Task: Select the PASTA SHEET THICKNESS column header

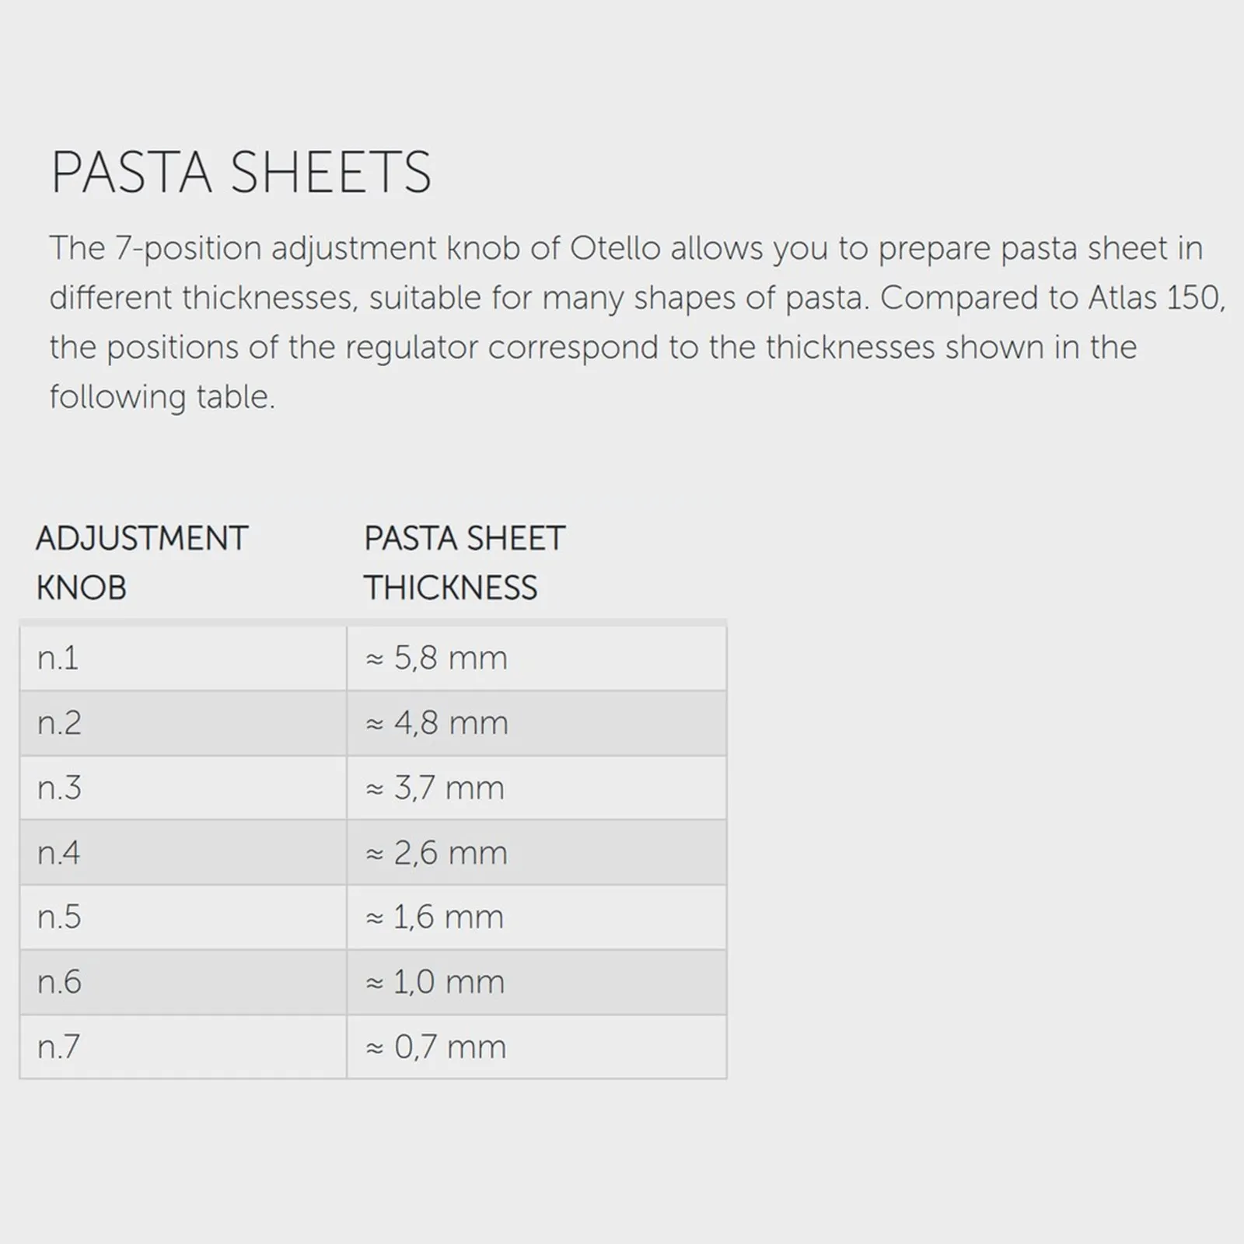Action: tap(464, 563)
